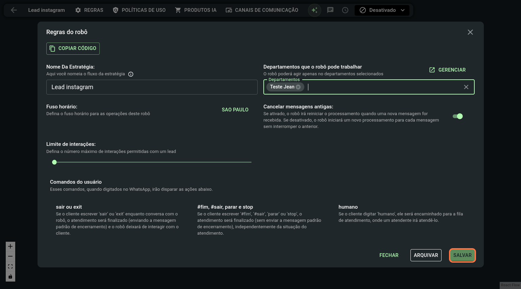The height and width of the screenshot is (289, 521).
Task: Disable Cancelar mensagens antigas switch
Action: tap(457, 116)
